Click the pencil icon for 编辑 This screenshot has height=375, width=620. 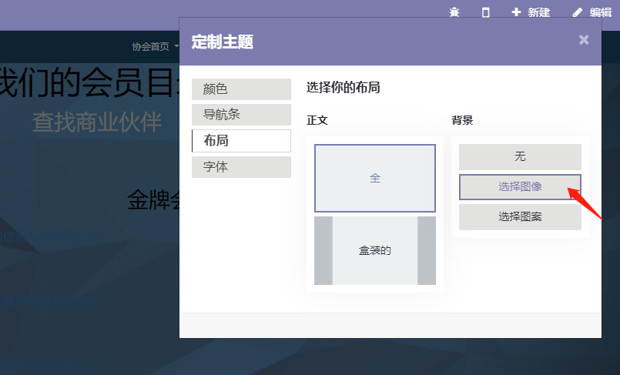pyautogui.click(x=578, y=12)
